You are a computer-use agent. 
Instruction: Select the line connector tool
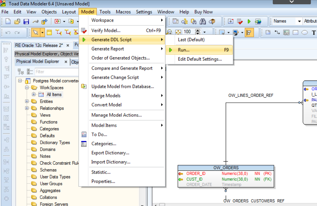(x=277, y=32)
